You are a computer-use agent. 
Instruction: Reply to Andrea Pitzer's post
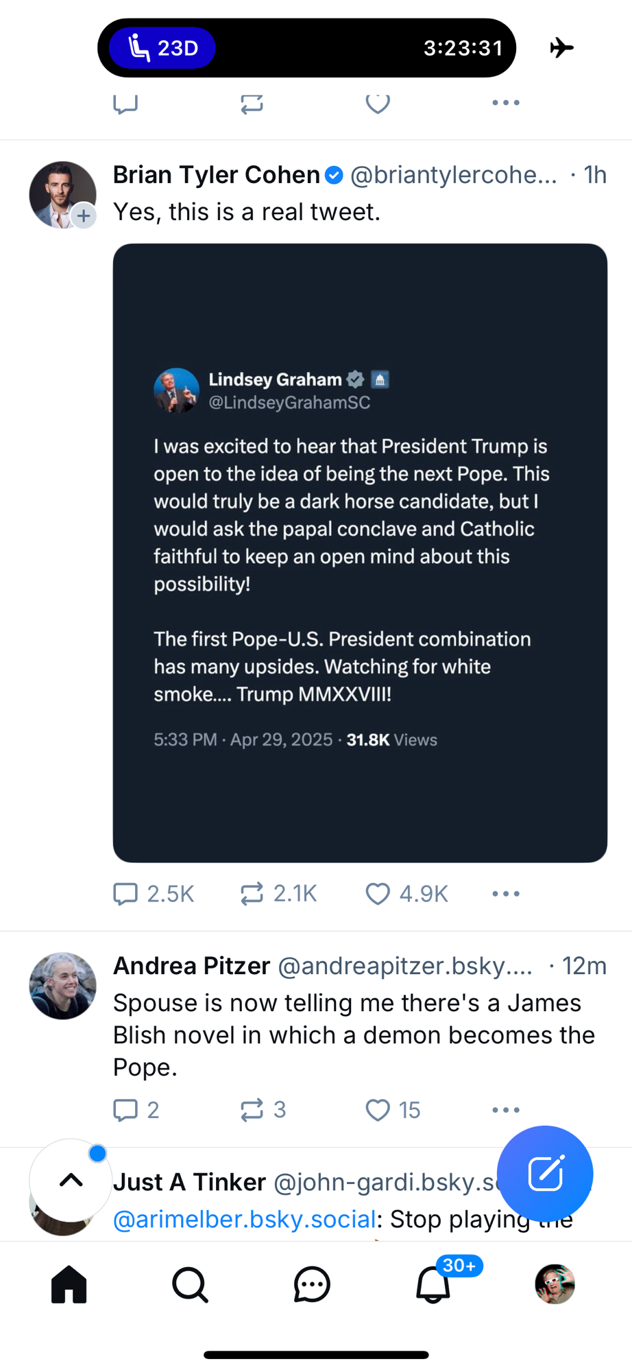pos(125,1110)
